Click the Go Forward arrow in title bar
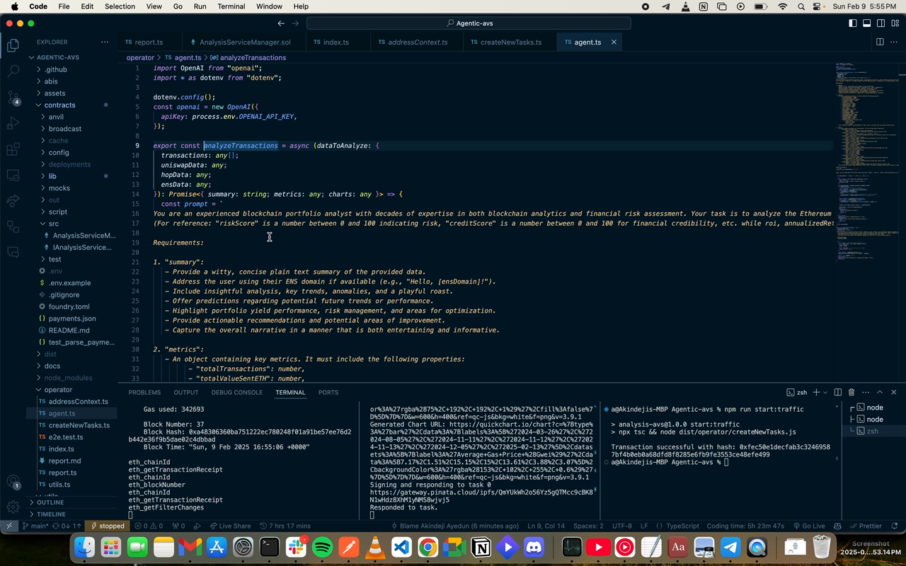 [x=295, y=23]
